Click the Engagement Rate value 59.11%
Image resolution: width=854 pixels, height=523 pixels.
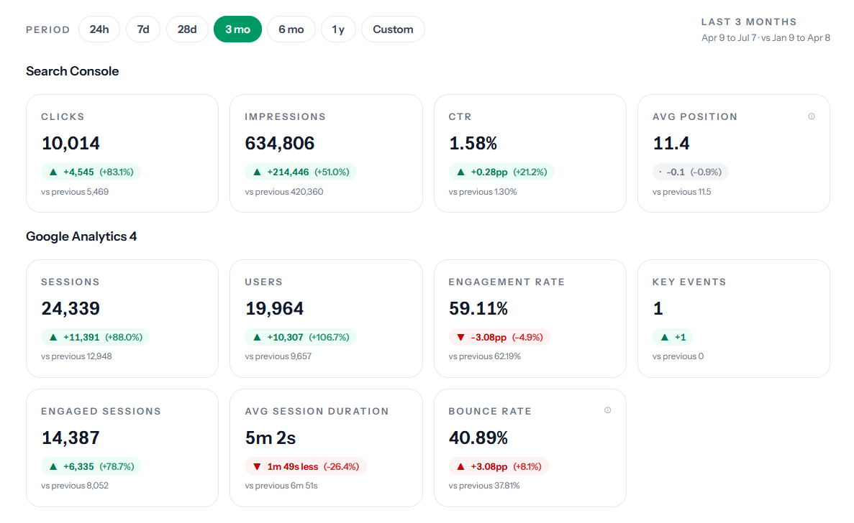[478, 309]
